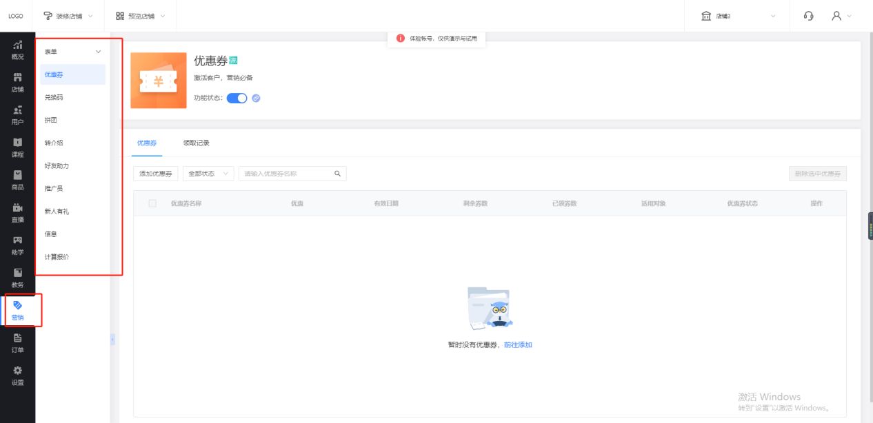Click the customer service headset icon
Image resolution: width=873 pixels, height=423 pixels.
tap(809, 16)
